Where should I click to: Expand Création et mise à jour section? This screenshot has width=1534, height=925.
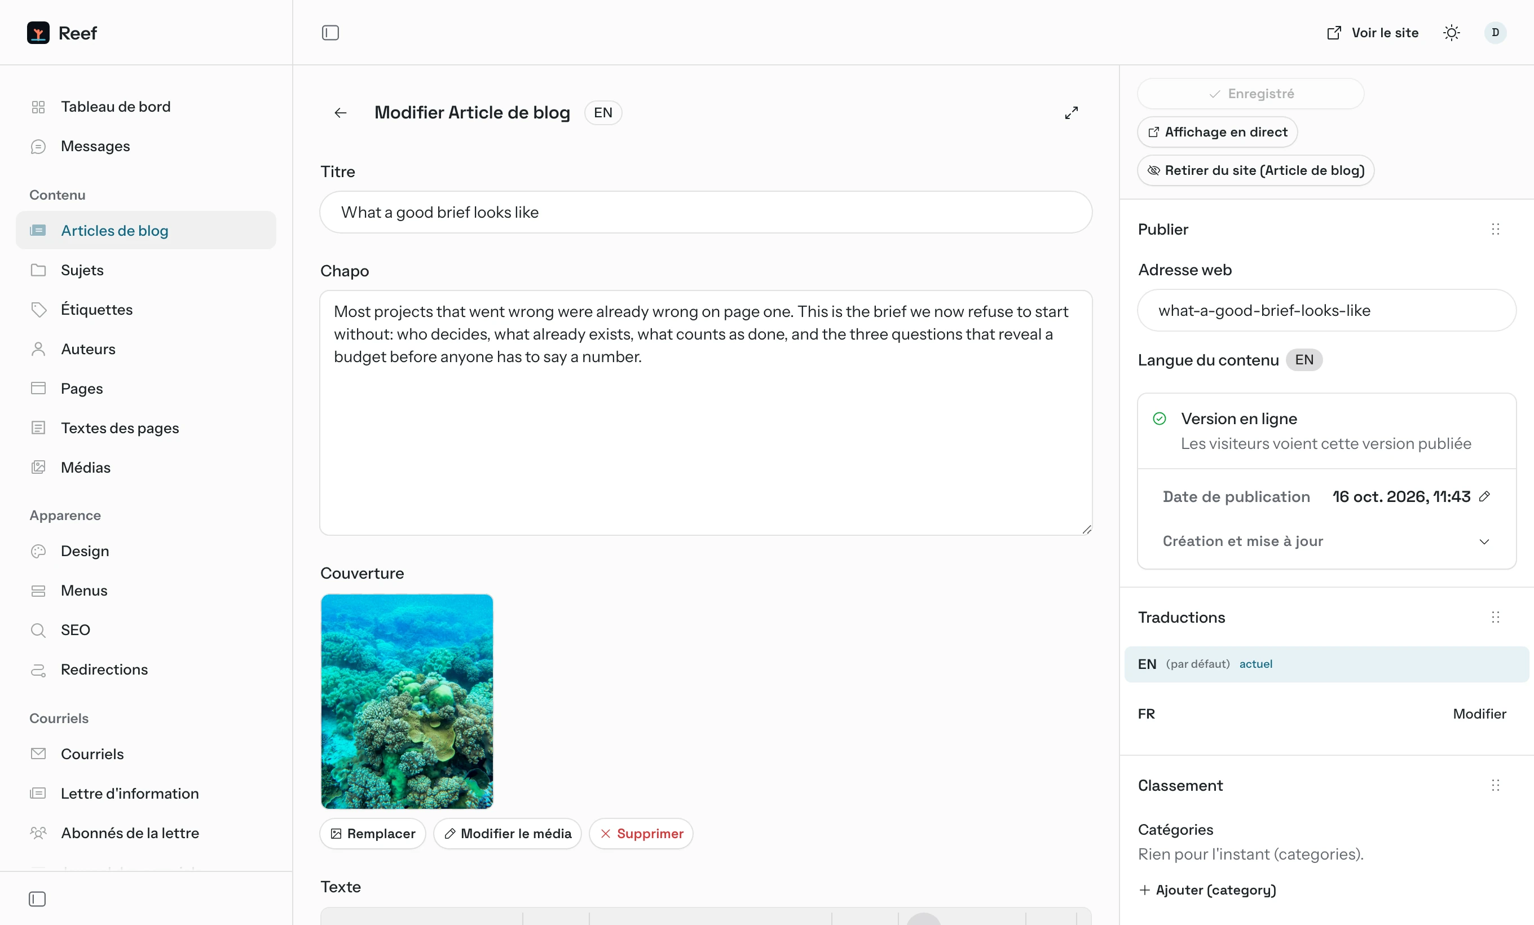1326,541
